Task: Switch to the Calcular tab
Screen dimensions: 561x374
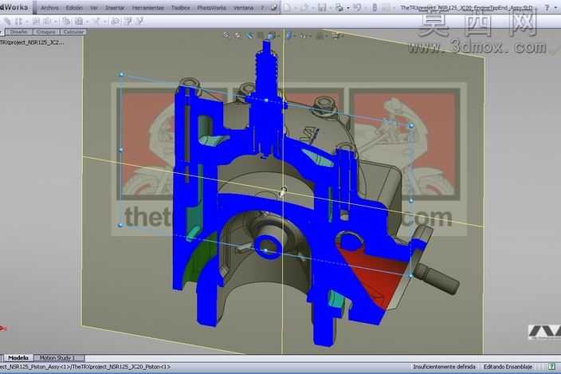Action: [x=73, y=32]
